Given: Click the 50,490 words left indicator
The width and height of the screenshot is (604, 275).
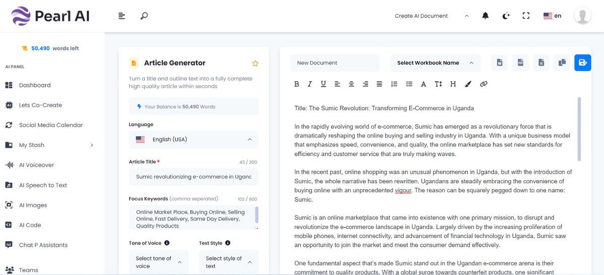Looking at the screenshot, I should [x=50, y=48].
